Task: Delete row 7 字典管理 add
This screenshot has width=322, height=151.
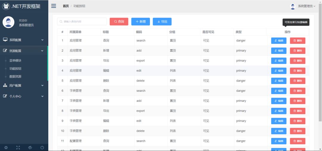Action: [298, 101]
